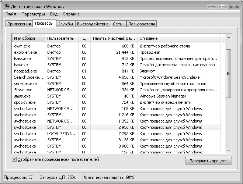Maximize the Task Manager window
Viewport: 243px width, 184px height.
[x=222, y=6]
